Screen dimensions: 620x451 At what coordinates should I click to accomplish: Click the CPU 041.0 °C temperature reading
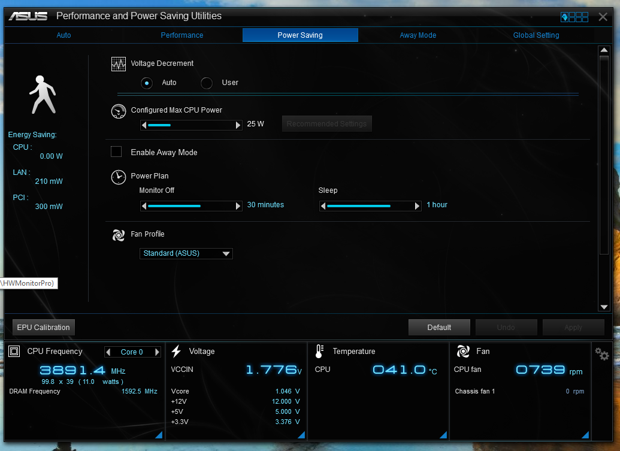[x=405, y=370]
